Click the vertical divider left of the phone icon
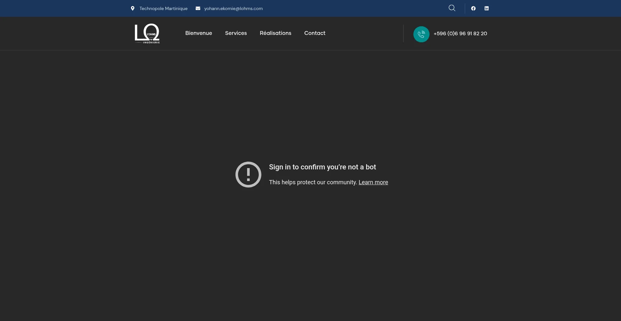This screenshot has height=321, width=621. click(x=403, y=33)
